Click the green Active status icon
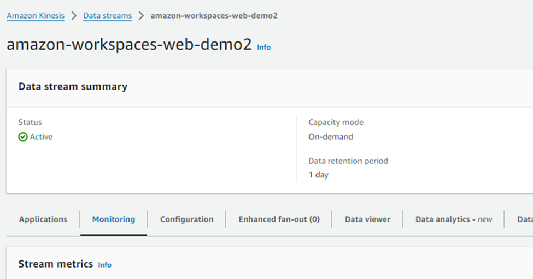Image resolution: width=533 pixels, height=279 pixels. pos(23,137)
